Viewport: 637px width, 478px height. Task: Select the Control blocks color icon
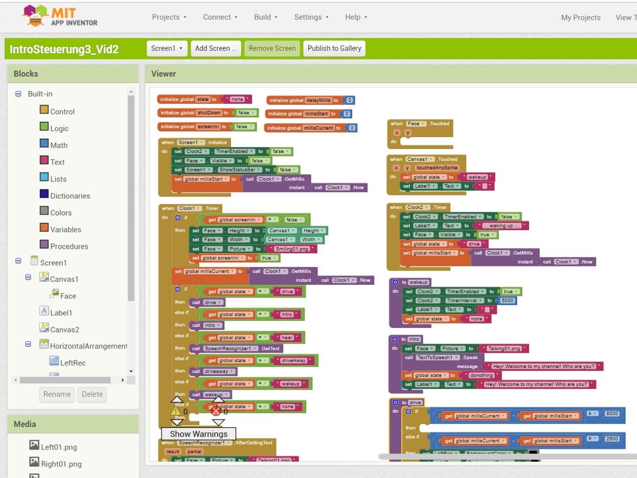(44, 109)
